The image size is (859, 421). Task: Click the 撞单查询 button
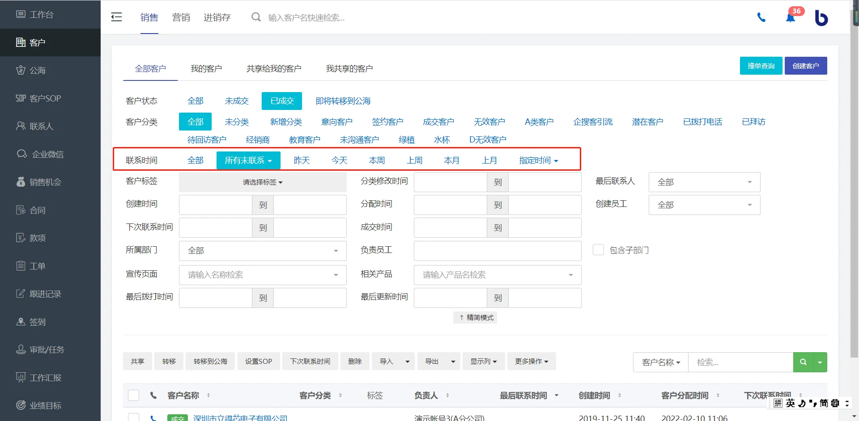coord(761,66)
